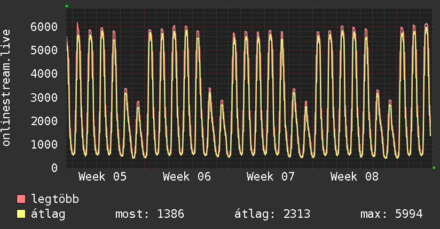This screenshot has width=440, height=229.
Task: Click the 0 label at y-axis origin
Action: [54, 168]
